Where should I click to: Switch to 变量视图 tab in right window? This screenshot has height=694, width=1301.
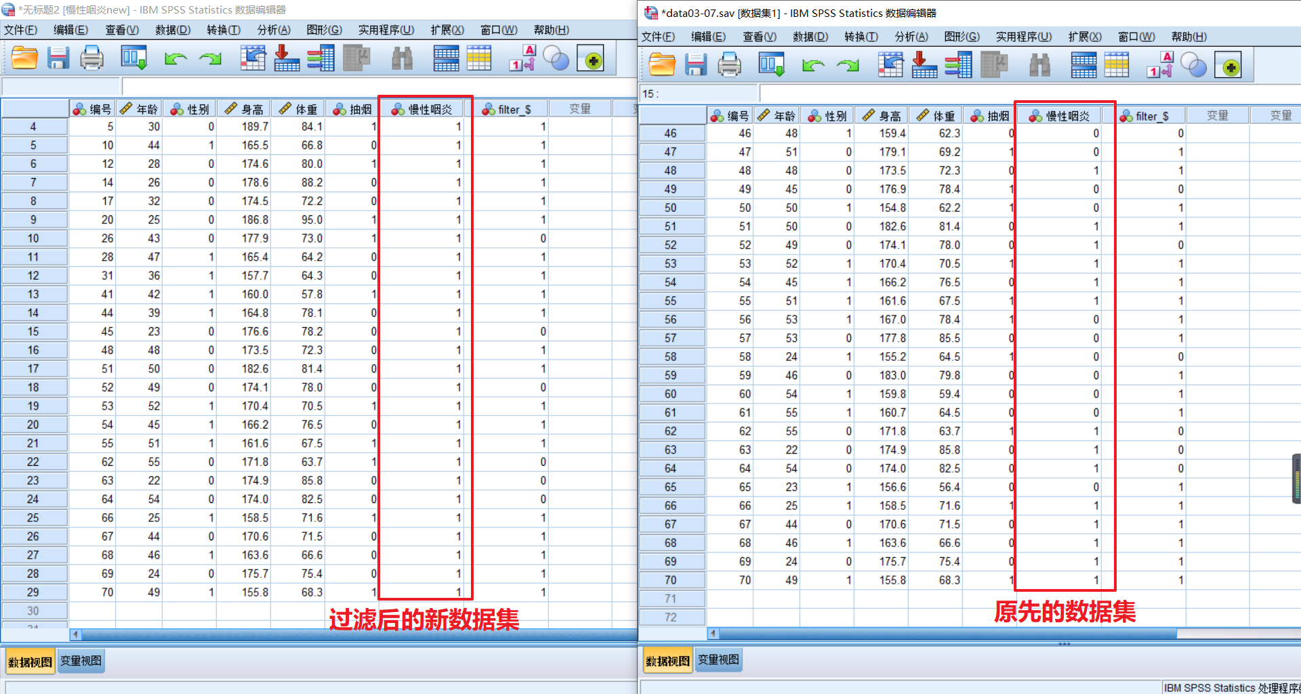coord(718,659)
